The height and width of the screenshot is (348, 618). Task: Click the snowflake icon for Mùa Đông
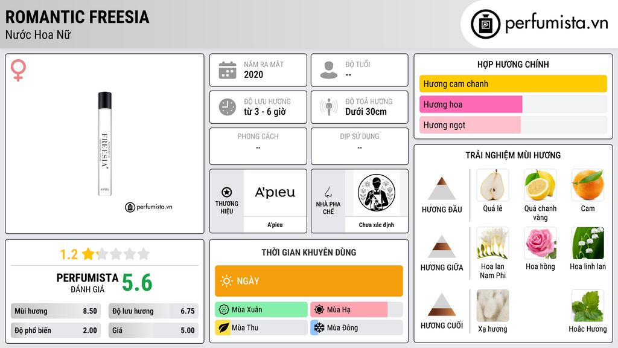(x=319, y=327)
